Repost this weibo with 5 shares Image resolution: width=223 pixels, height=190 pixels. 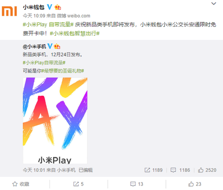pyautogui.click(x=78, y=184)
